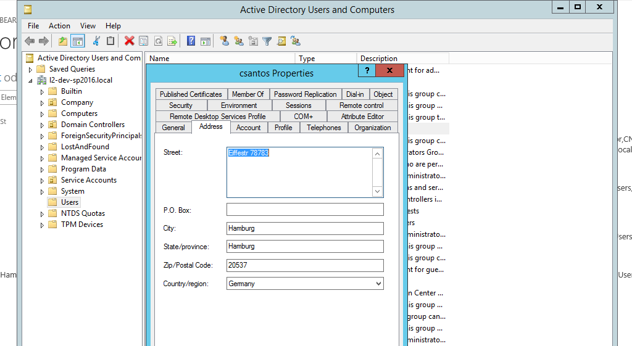
Task: Select the Computers container in tree
Action: [79, 113]
